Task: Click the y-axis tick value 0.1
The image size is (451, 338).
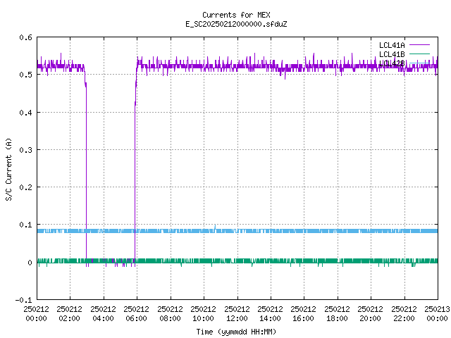Action: point(25,225)
